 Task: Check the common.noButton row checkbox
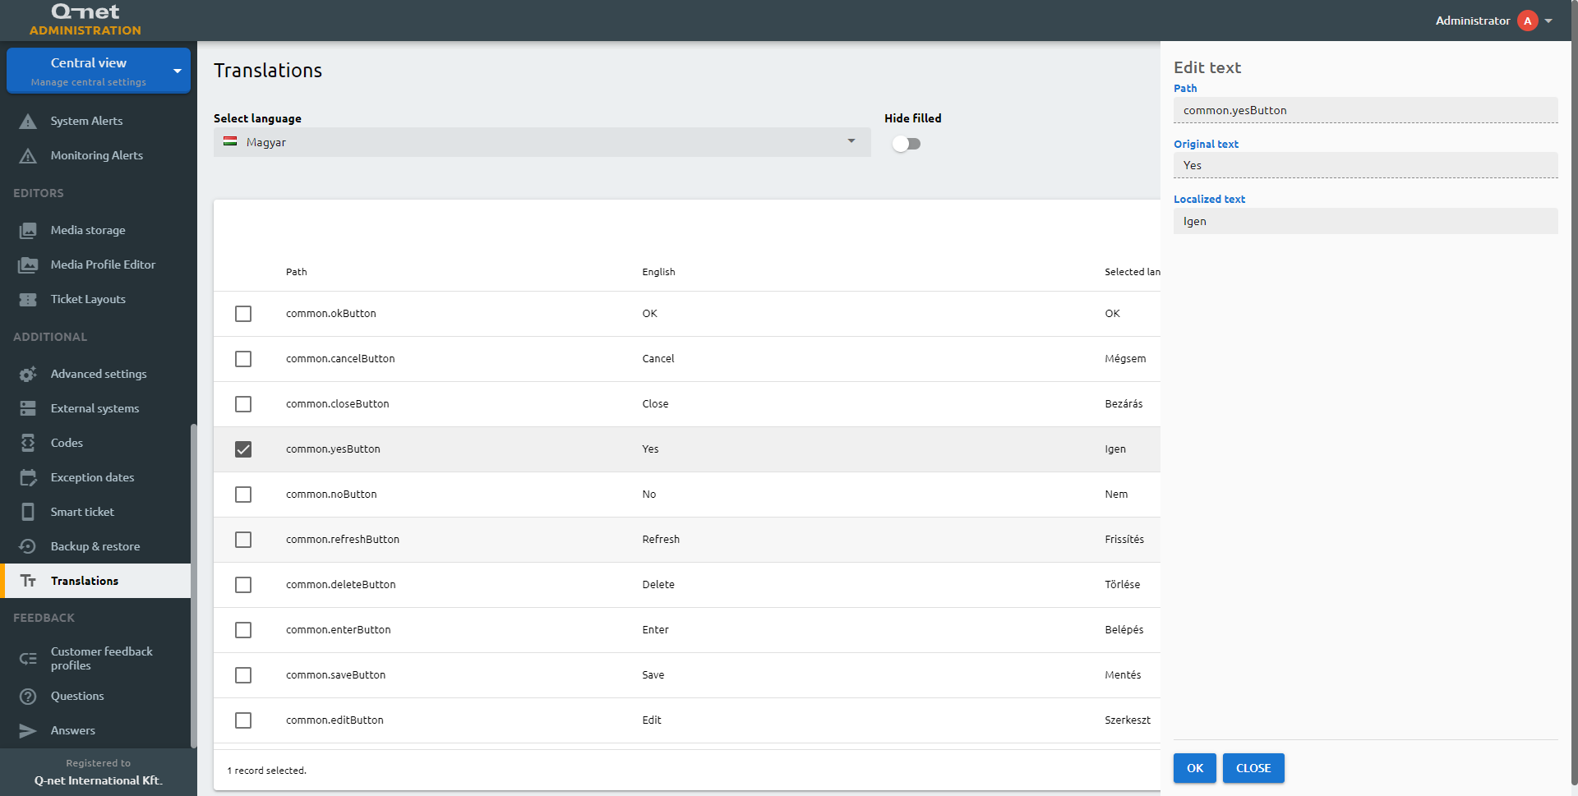click(243, 495)
